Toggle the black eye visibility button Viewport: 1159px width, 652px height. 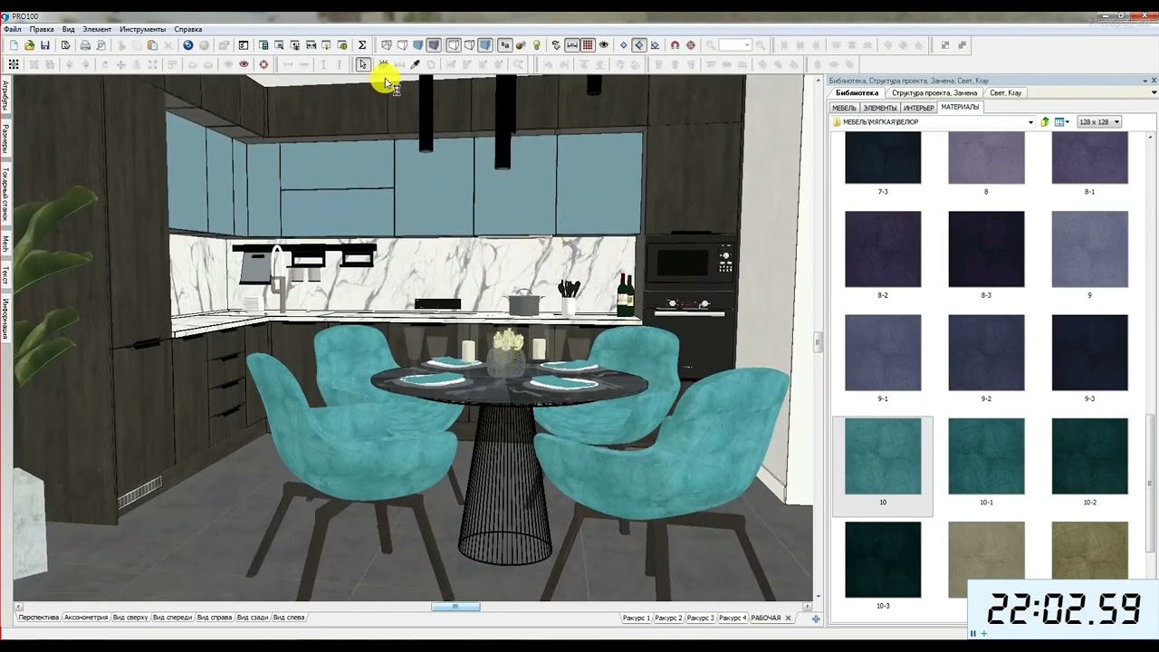click(603, 45)
